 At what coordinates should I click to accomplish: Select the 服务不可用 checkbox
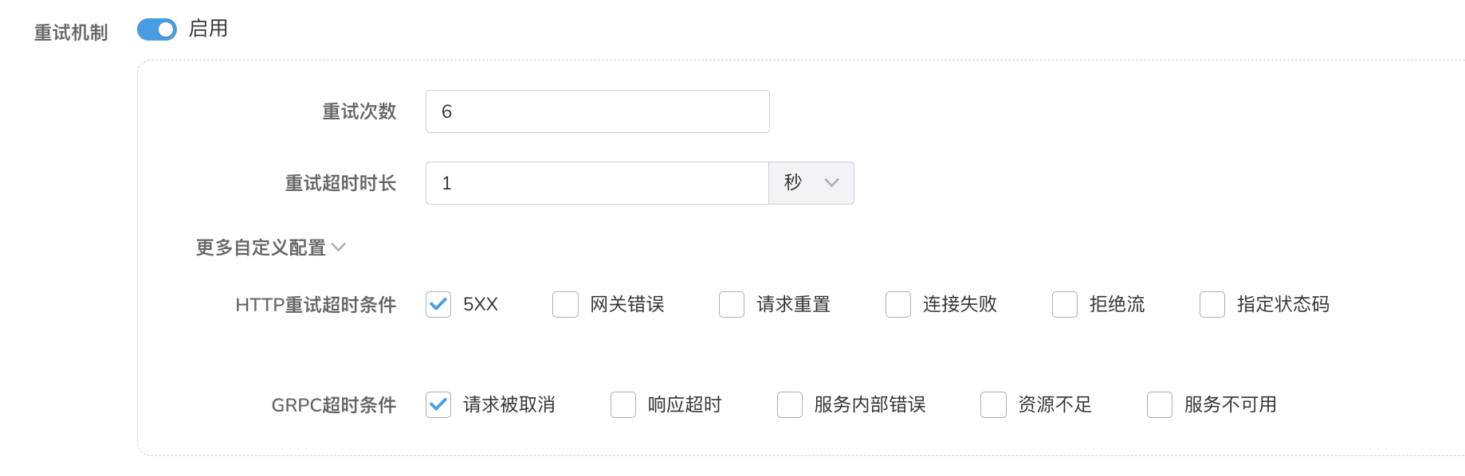tap(1160, 404)
